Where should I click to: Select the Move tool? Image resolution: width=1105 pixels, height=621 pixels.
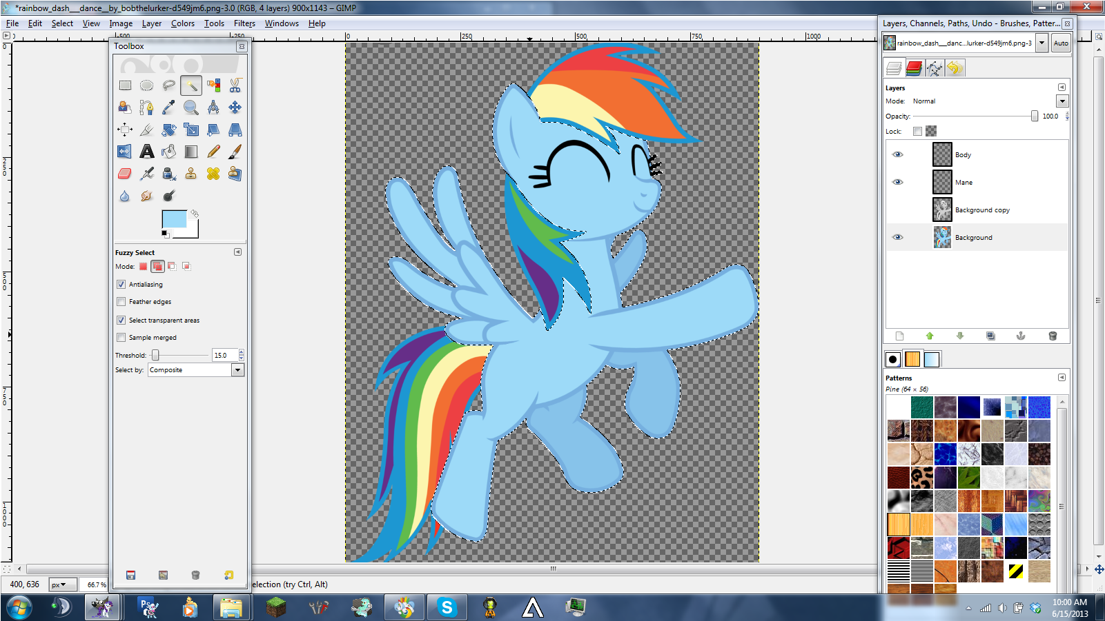[x=235, y=108]
